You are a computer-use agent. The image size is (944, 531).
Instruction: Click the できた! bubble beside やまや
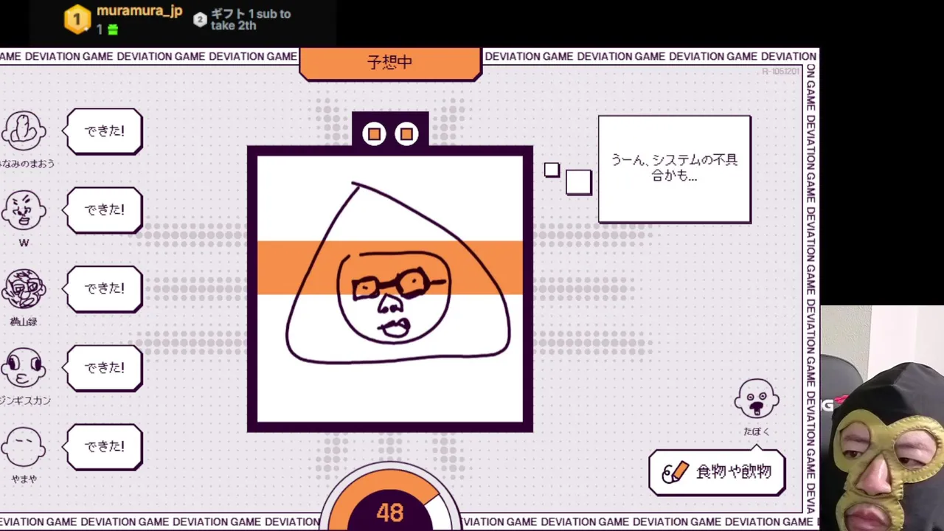tap(104, 447)
